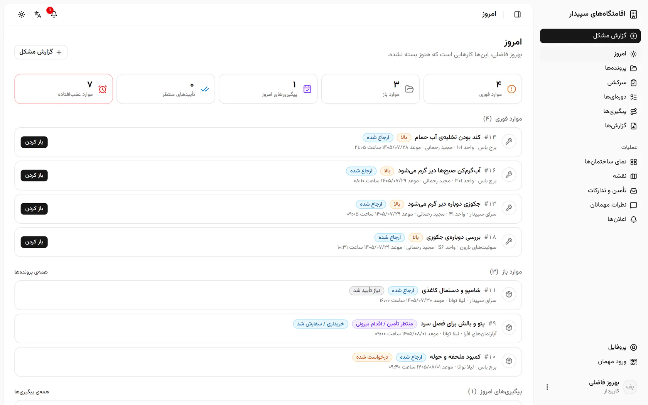Click the بف avatar circle

[x=630, y=387]
